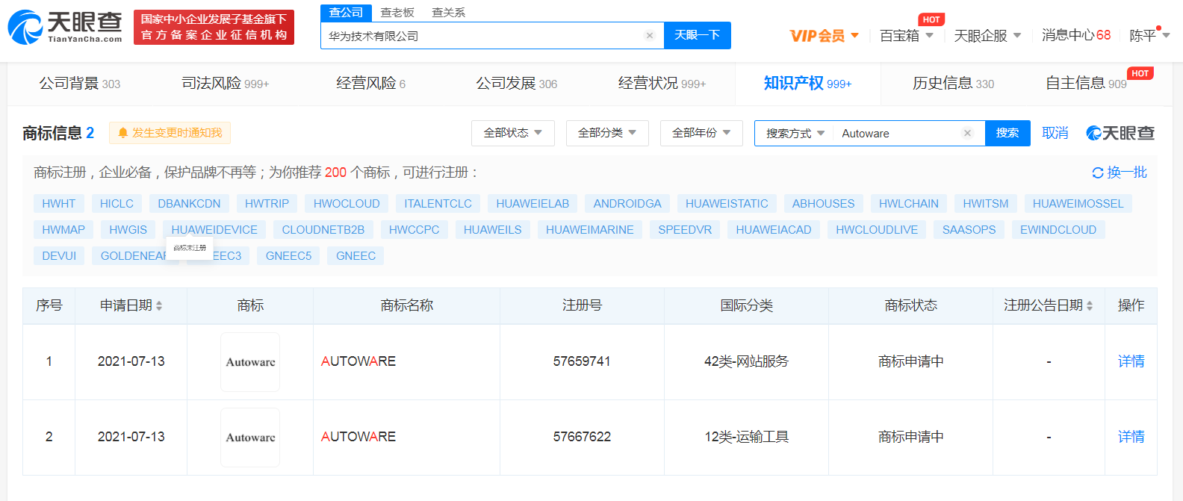Switch to the 查公司 search tab
Viewport: 1183px width, 501px height.
tap(346, 13)
